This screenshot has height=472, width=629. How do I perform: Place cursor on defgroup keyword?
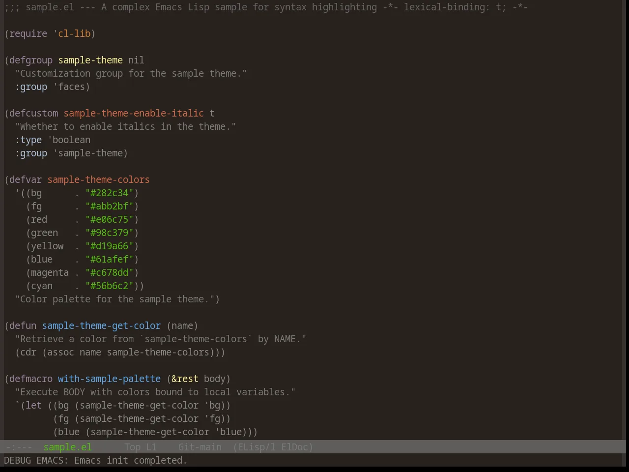[x=31, y=60]
